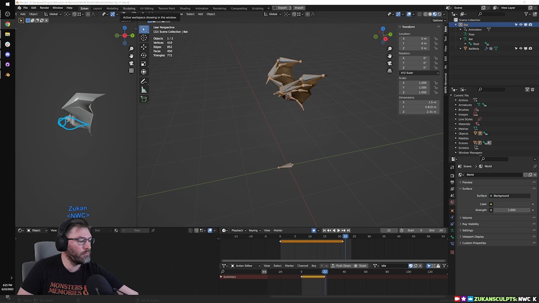Open the Render menu
The height and width of the screenshot is (303, 539).
tap(44, 8)
